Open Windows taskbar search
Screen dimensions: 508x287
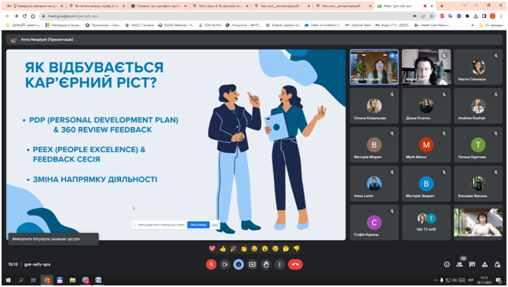coord(21,280)
